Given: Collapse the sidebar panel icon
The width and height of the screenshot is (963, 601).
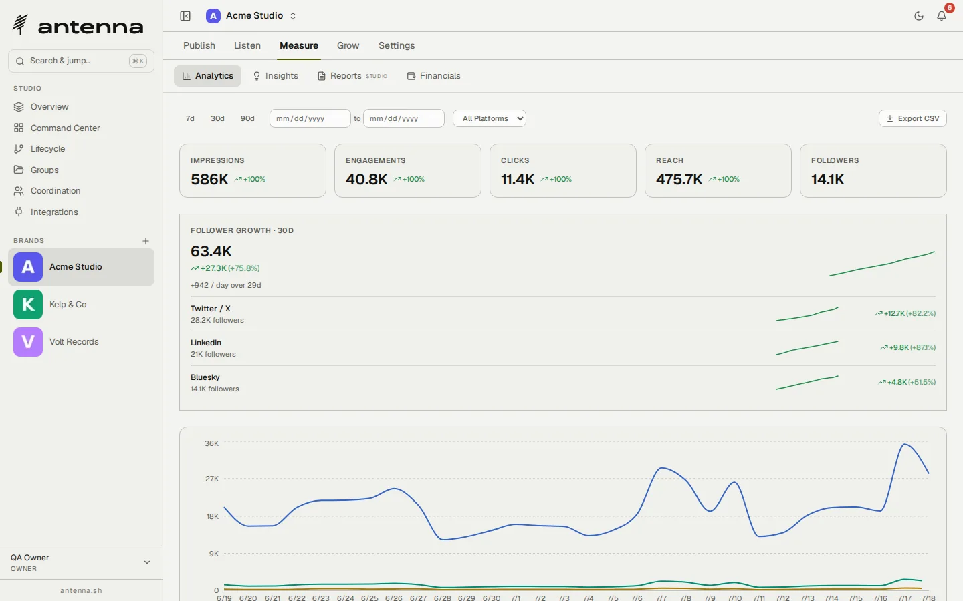Looking at the screenshot, I should click(185, 16).
